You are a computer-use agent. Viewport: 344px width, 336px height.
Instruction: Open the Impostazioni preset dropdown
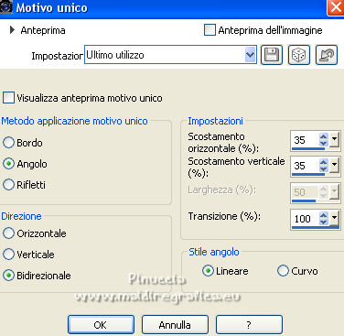[250, 55]
